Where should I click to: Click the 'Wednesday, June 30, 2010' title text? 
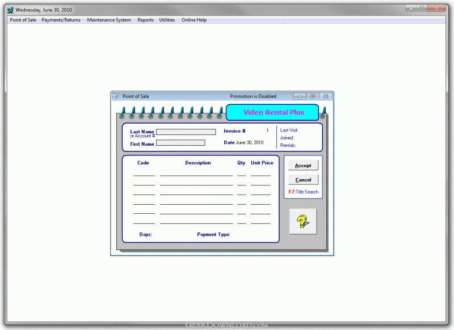[44, 10]
